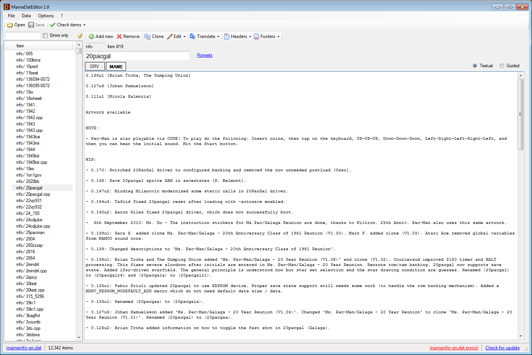532x355 pixels.
Task: Click the Translate icon
Action: (x=193, y=36)
